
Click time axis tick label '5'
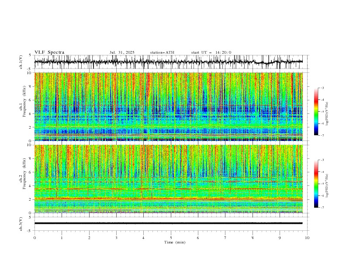click(x=171, y=238)
